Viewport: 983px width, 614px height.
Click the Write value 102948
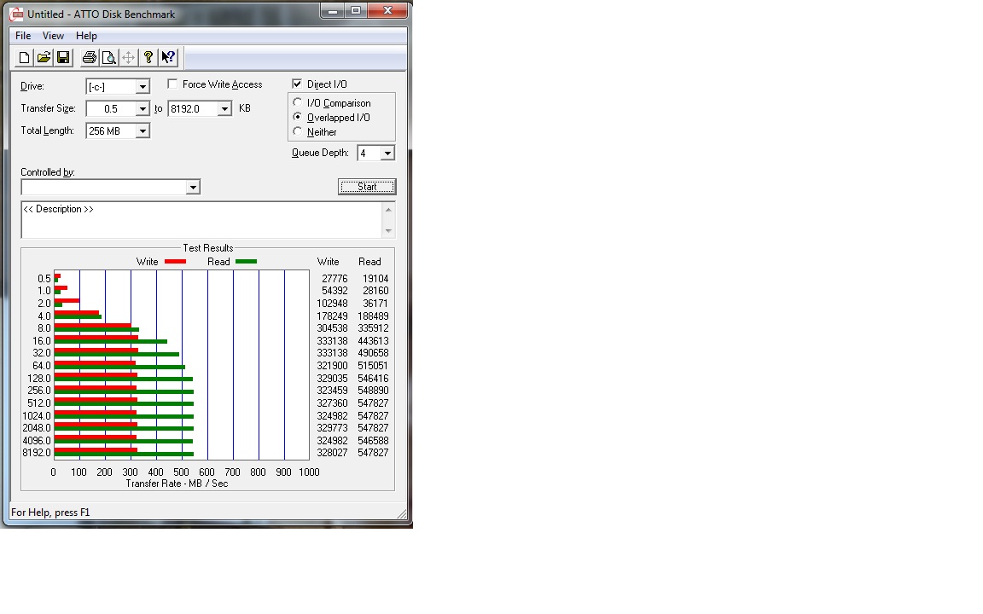[332, 304]
